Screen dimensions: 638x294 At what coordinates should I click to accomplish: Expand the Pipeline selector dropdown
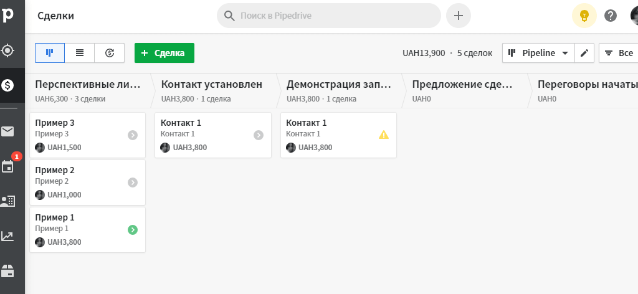tap(539, 53)
